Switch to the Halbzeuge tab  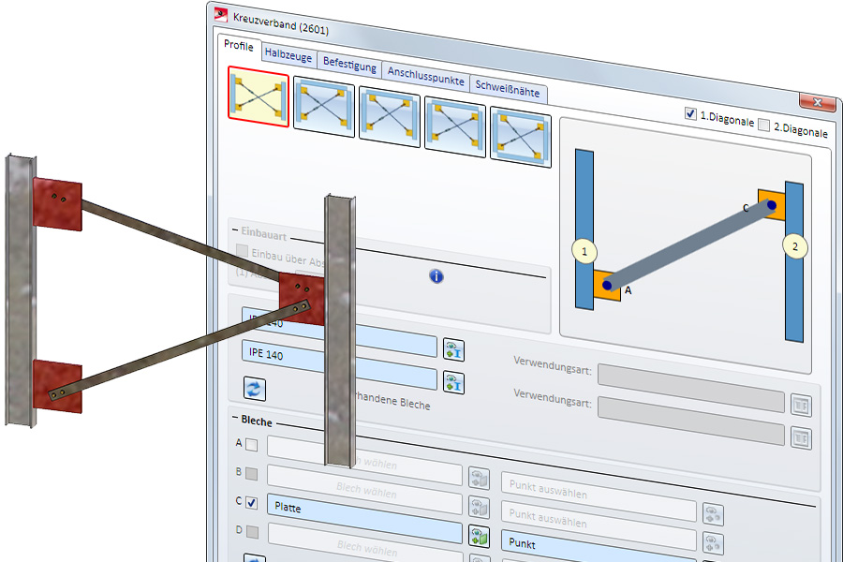[288, 55]
